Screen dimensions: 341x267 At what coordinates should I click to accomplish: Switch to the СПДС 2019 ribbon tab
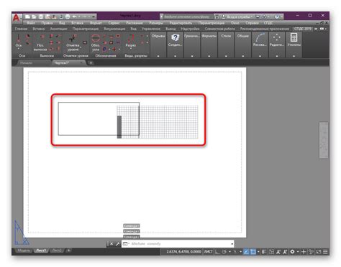303,29
